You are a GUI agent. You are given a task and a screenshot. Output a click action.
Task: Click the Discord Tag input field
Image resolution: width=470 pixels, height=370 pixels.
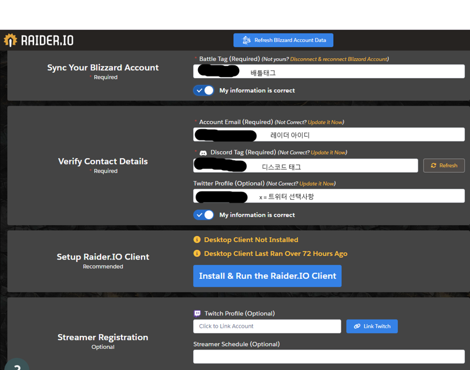click(305, 166)
